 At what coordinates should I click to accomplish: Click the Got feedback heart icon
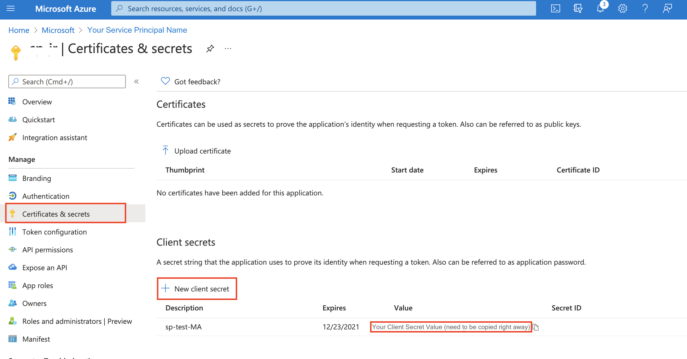[x=165, y=81]
